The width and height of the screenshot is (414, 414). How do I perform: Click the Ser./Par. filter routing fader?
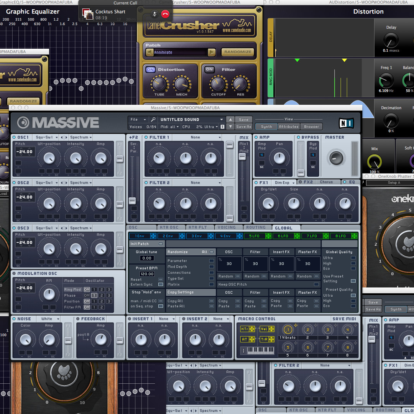coord(132,200)
